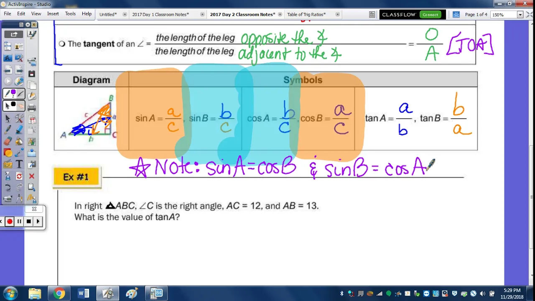Open the compass math tools icon

tap(19, 199)
